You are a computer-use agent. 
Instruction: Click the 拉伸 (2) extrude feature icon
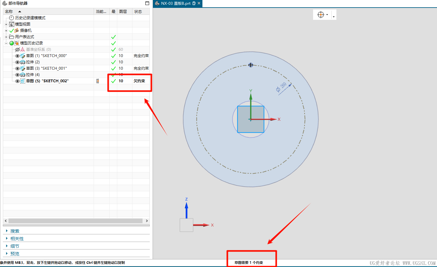pyautogui.click(x=23, y=62)
